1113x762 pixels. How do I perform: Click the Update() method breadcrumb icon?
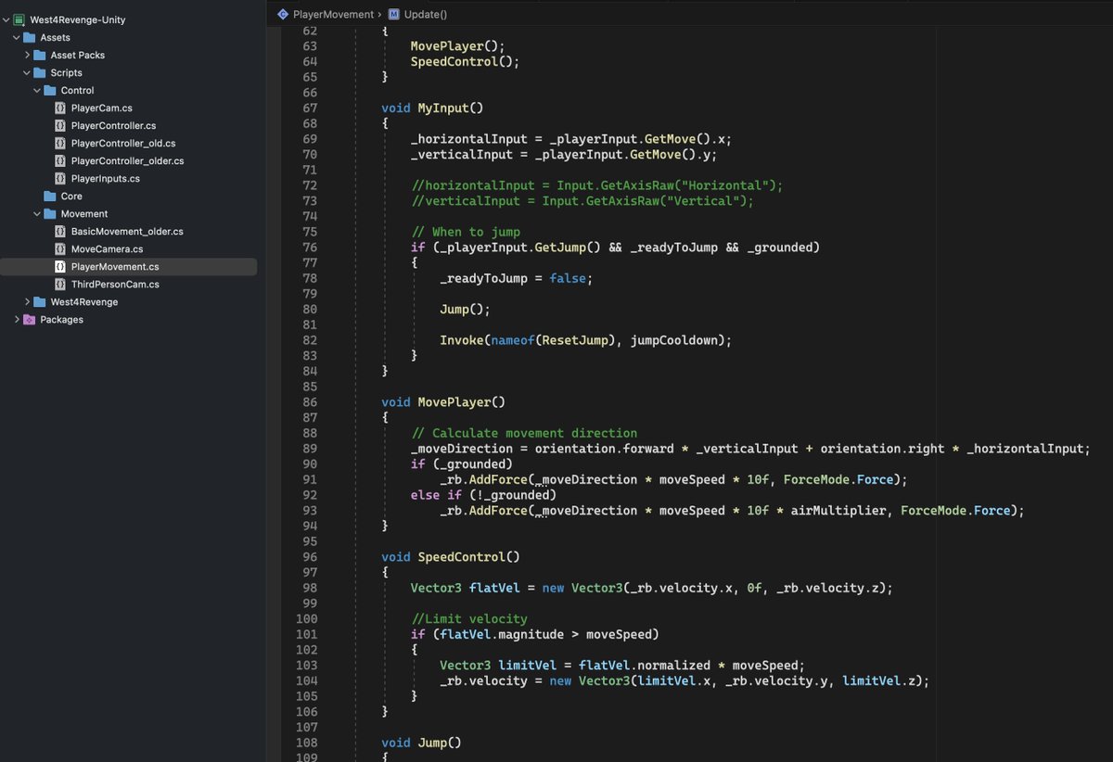click(x=394, y=14)
